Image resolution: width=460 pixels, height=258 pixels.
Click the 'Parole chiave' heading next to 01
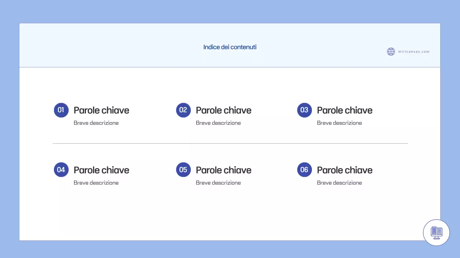click(101, 110)
